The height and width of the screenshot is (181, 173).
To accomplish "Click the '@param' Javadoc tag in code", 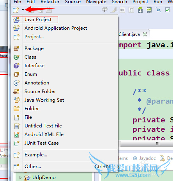I will pos(160,101).
